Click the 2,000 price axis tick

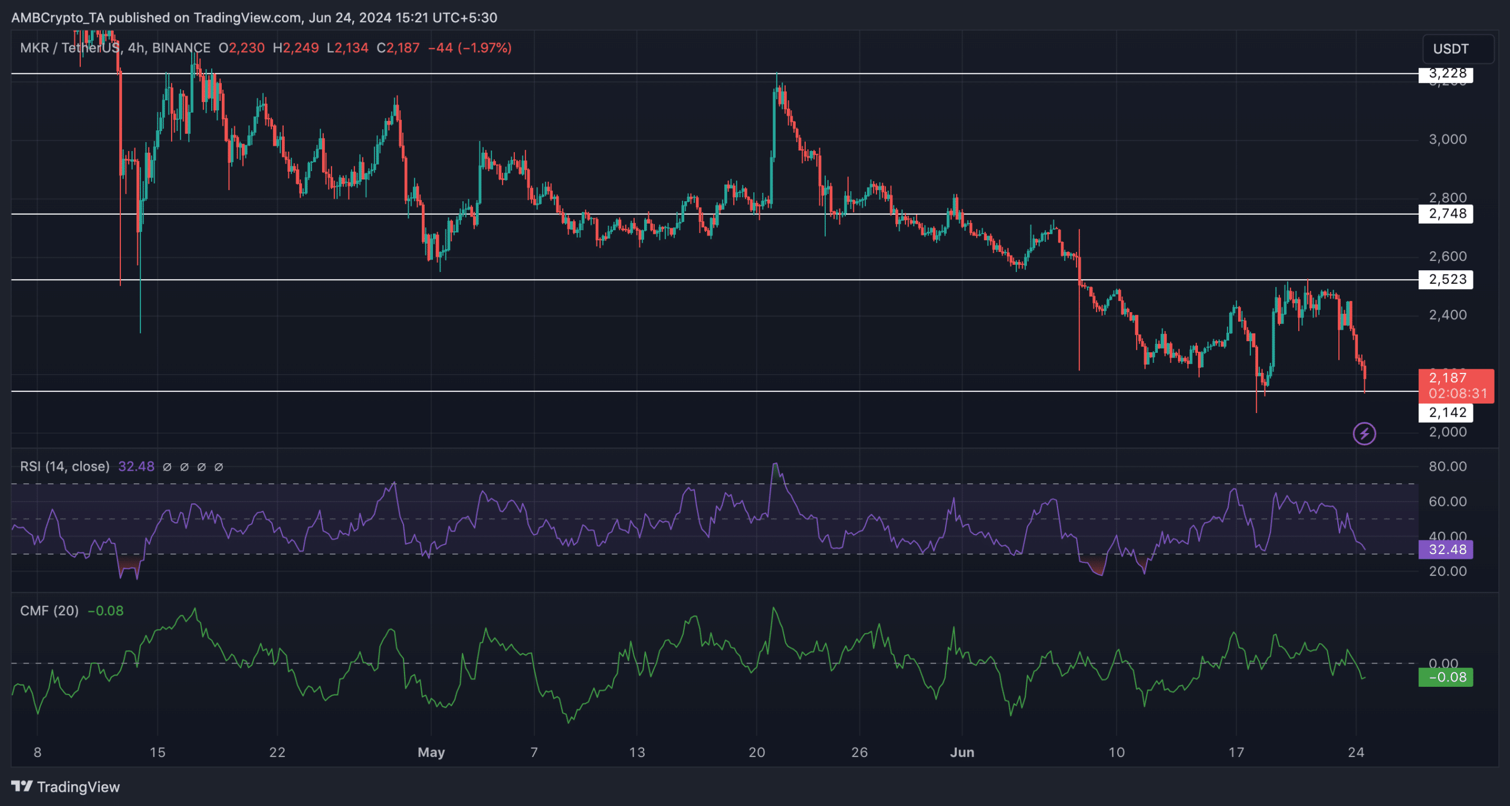(x=1447, y=432)
